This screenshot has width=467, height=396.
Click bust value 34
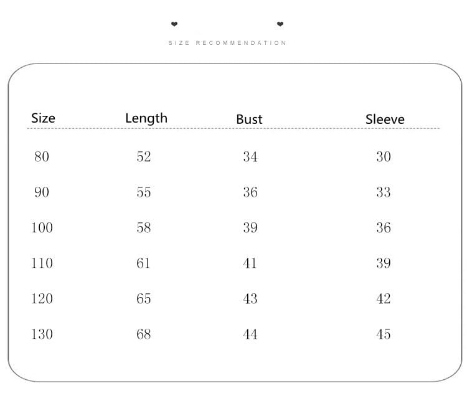250,156
